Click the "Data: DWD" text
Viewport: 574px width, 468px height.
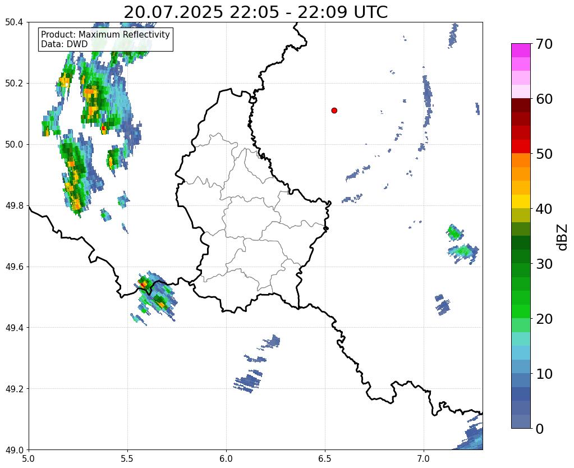[65, 44]
